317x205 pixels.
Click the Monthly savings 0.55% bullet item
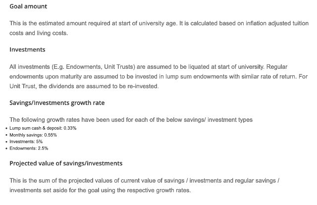click(33, 135)
